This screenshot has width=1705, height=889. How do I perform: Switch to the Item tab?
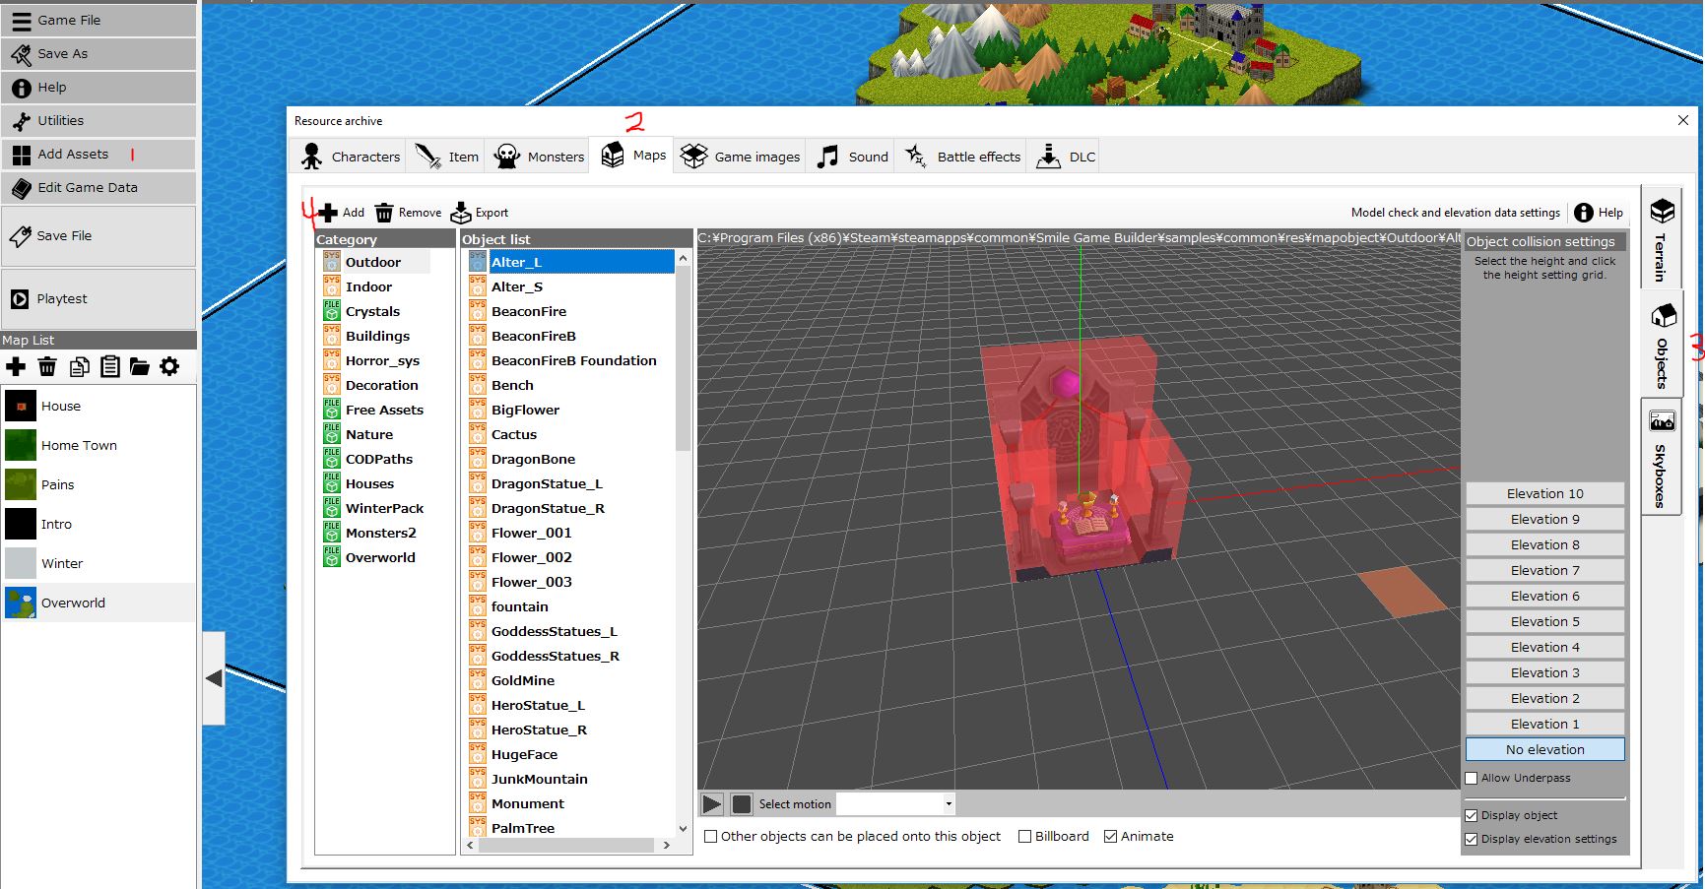(446, 157)
